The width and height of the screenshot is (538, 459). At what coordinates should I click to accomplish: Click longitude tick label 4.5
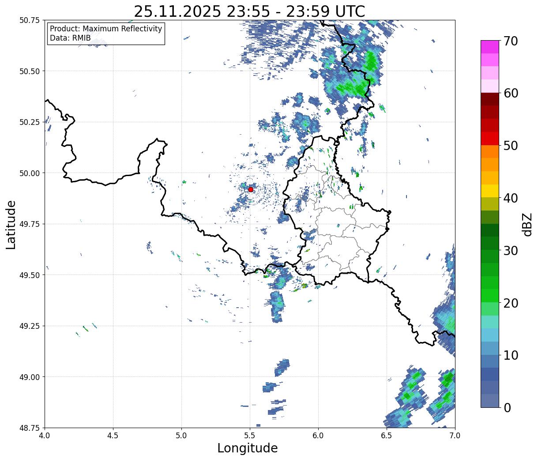point(113,436)
